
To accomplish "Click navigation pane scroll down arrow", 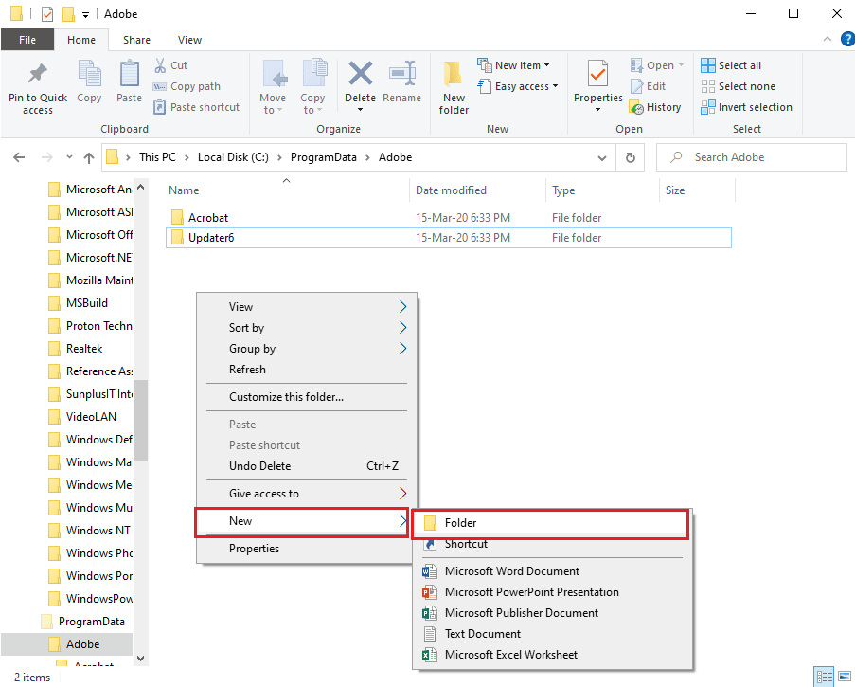I will (x=141, y=658).
